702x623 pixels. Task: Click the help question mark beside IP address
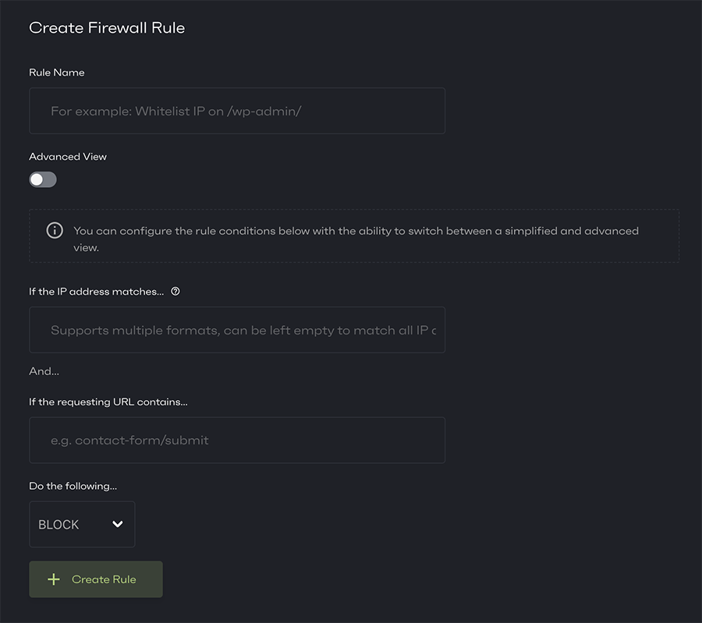click(x=175, y=292)
